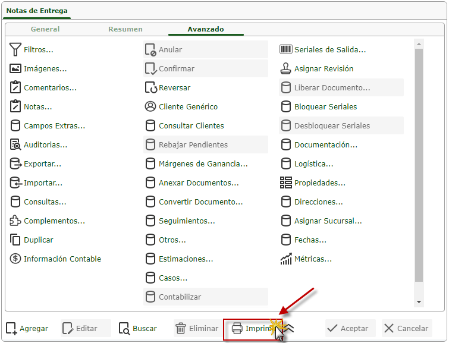Click the Contabilizar option
The height and width of the screenshot is (343, 449).
pyautogui.click(x=206, y=297)
